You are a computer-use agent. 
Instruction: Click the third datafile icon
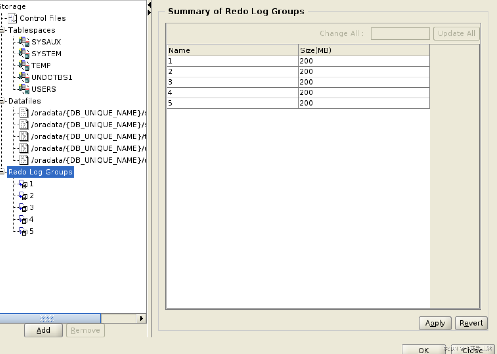click(x=24, y=136)
